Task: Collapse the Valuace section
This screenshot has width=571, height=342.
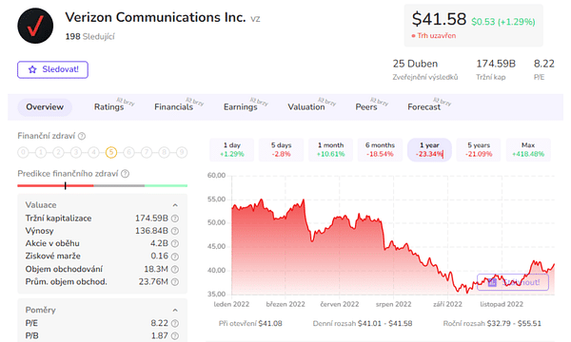Action: (x=175, y=205)
